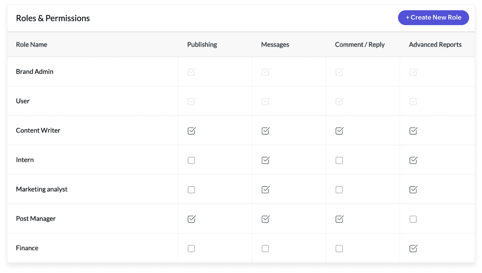Click the Brand Admin Publishing checkbox
Screen dimensions: 482x273
191,72
